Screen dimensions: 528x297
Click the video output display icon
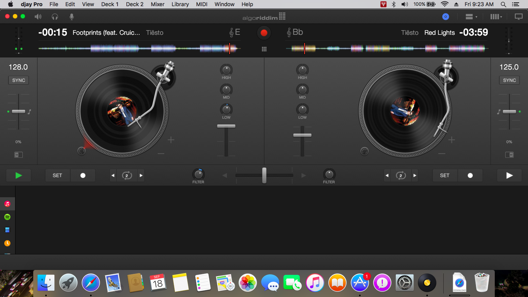tap(519, 17)
